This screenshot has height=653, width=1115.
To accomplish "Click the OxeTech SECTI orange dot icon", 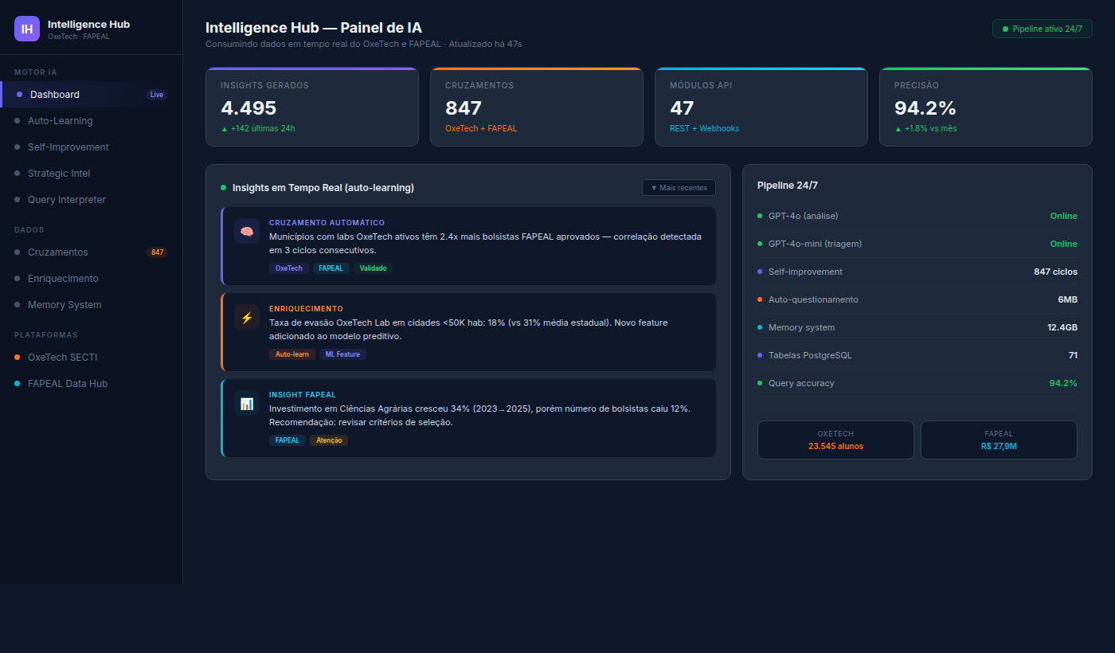I will tap(17, 358).
